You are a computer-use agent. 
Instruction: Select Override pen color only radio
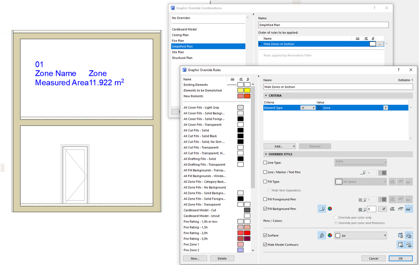(x=336, y=218)
